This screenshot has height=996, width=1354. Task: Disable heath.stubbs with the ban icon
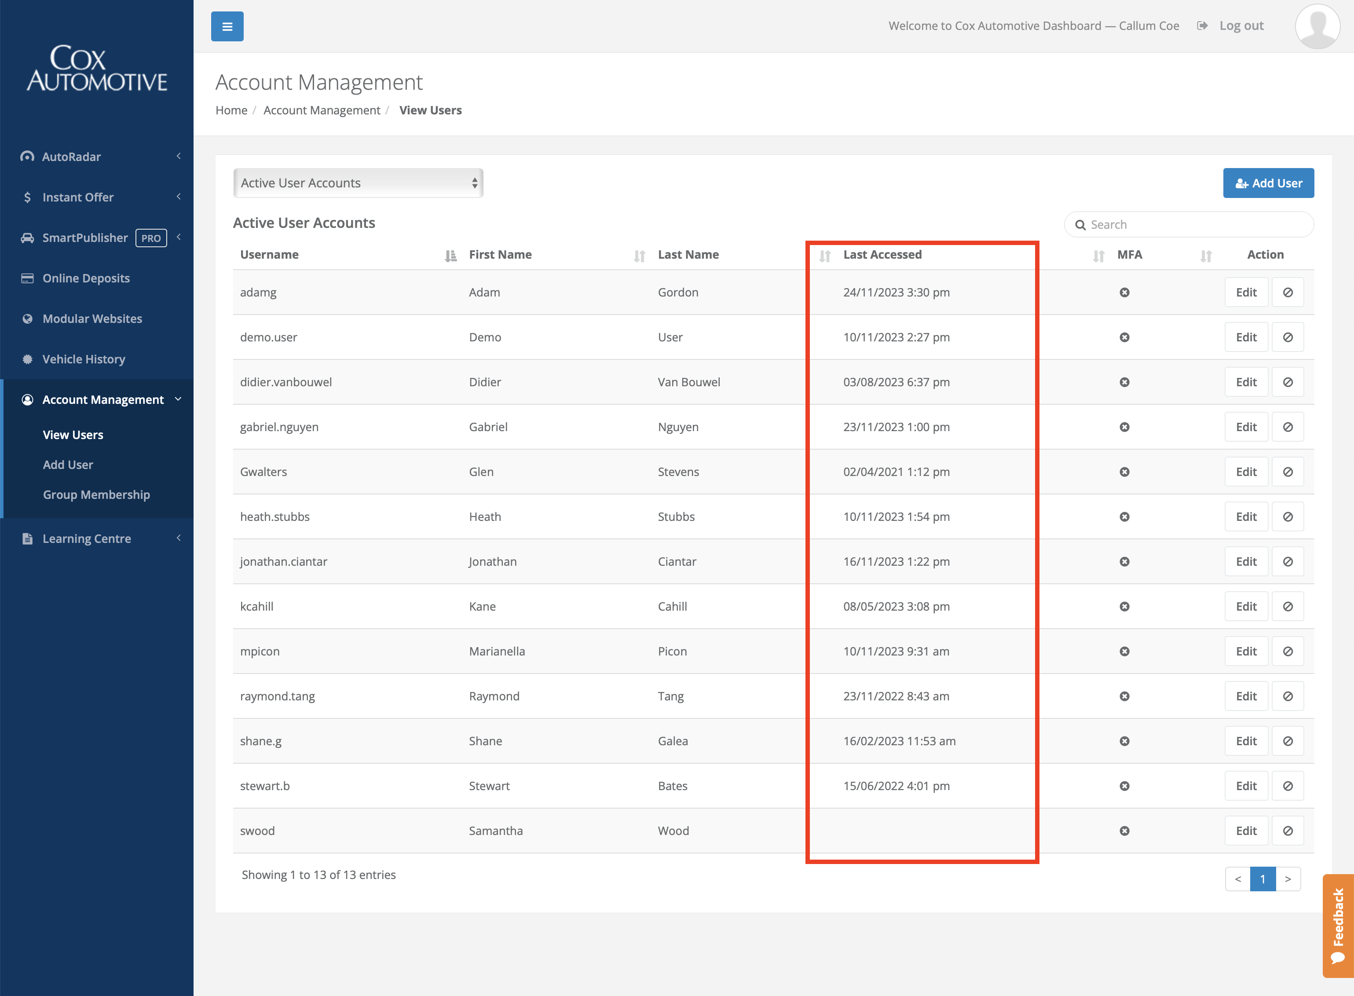pyautogui.click(x=1288, y=516)
